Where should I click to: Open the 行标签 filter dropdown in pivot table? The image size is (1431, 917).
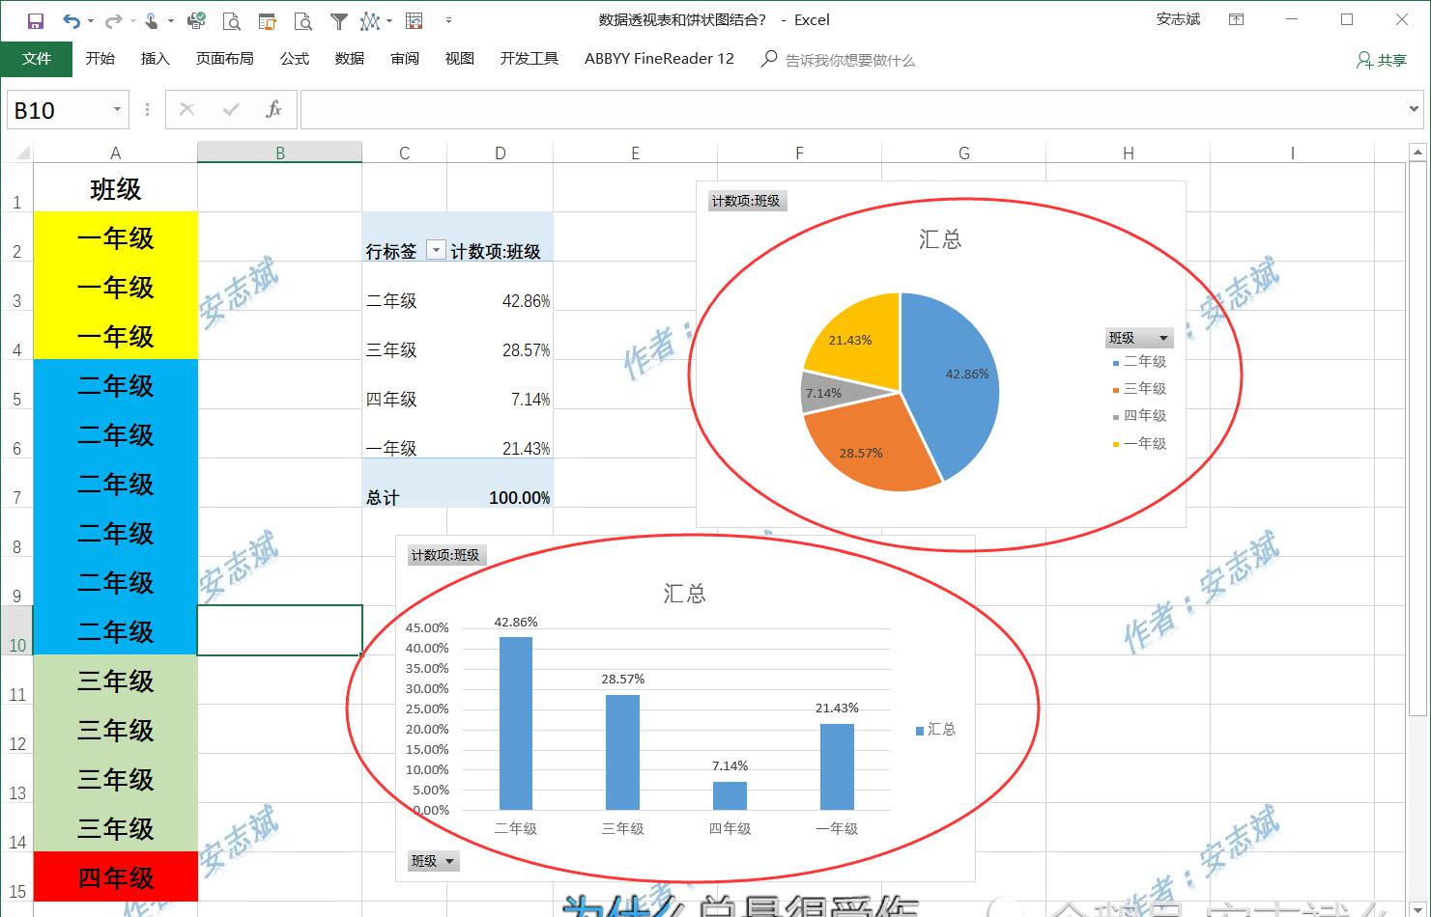pyautogui.click(x=435, y=249)
